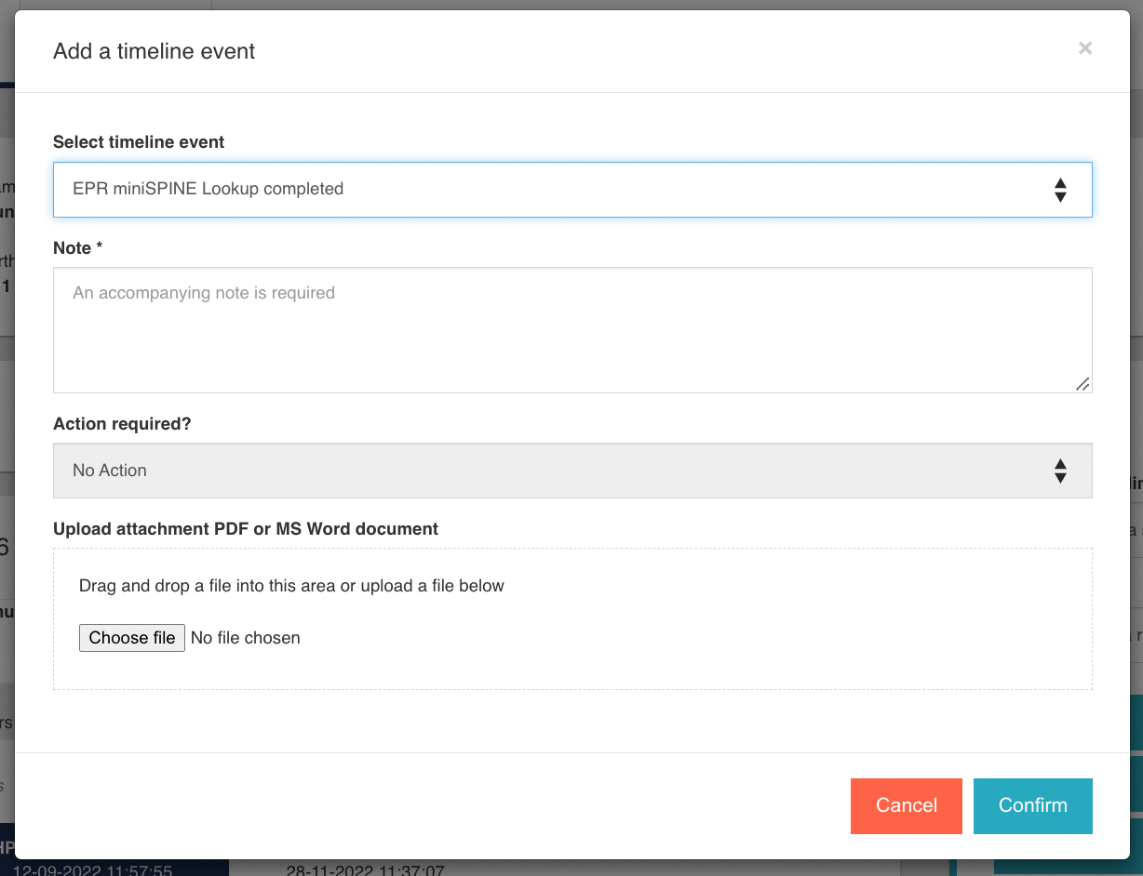Confirm the timeline event
1143x876 pixels.
[x=1032, y=805]
